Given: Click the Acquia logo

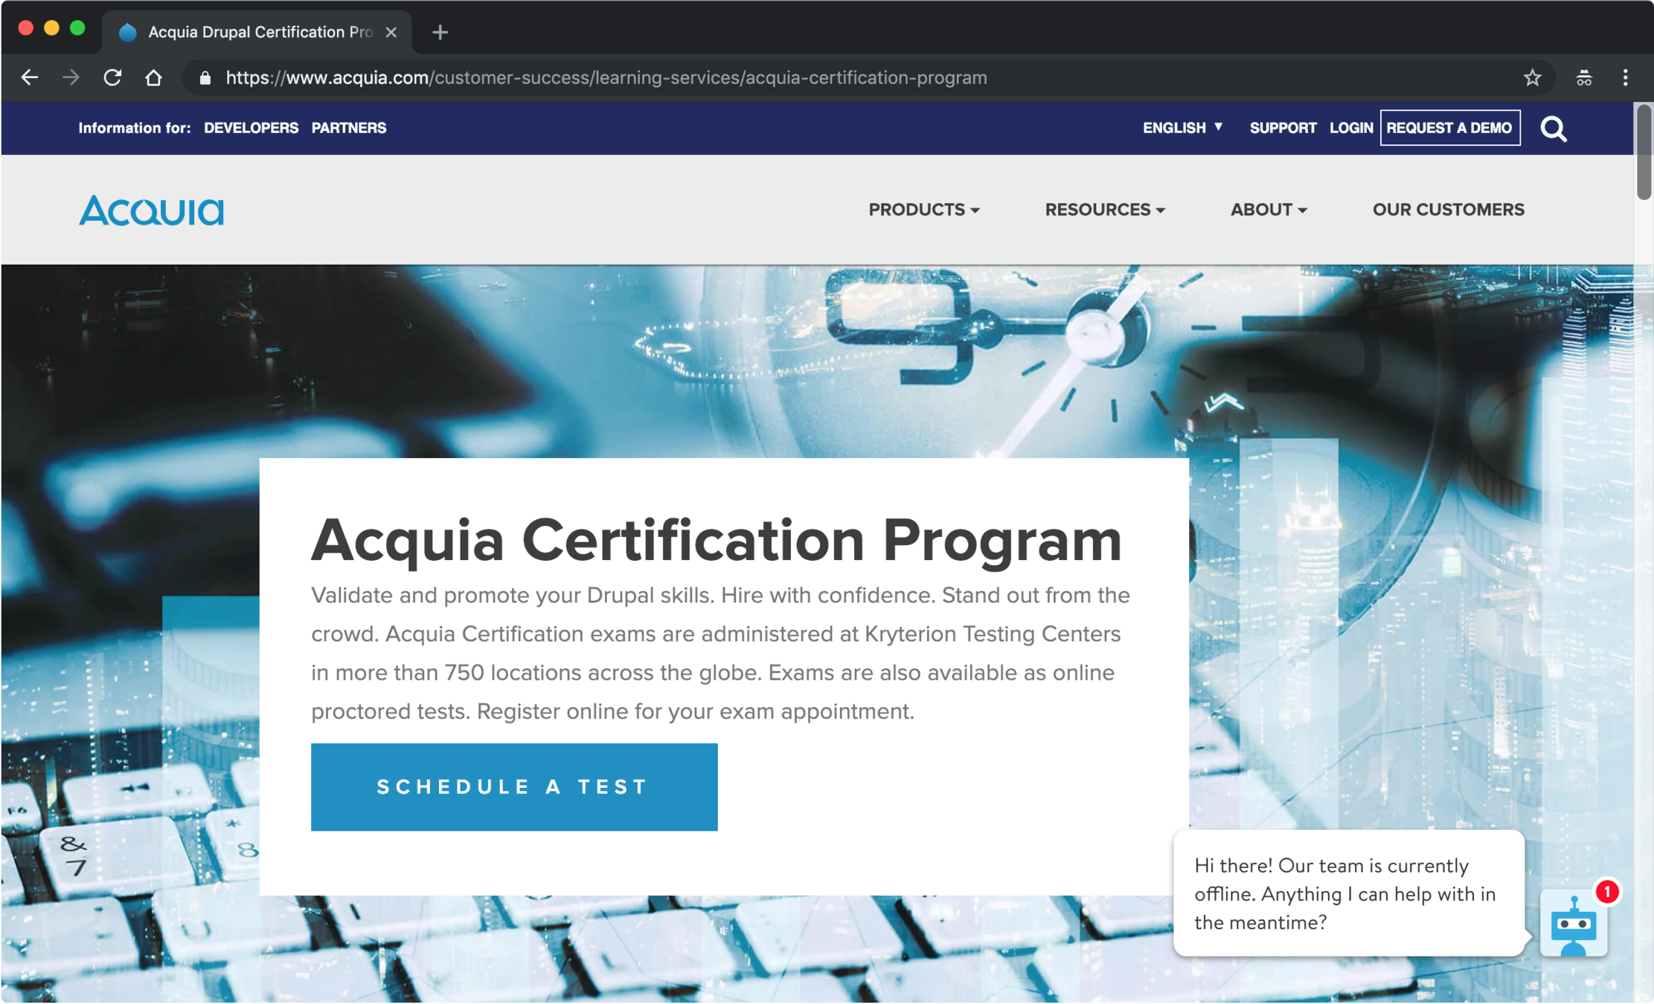Looking at the screenshot, I should [x=151, y=210].
